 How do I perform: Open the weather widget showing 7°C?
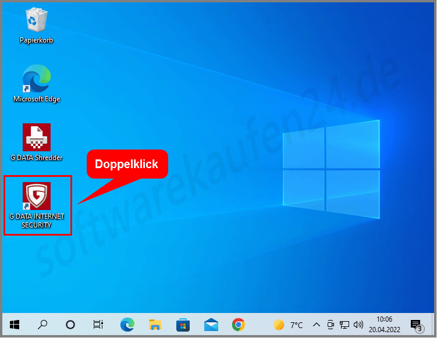tap(289, 325)
